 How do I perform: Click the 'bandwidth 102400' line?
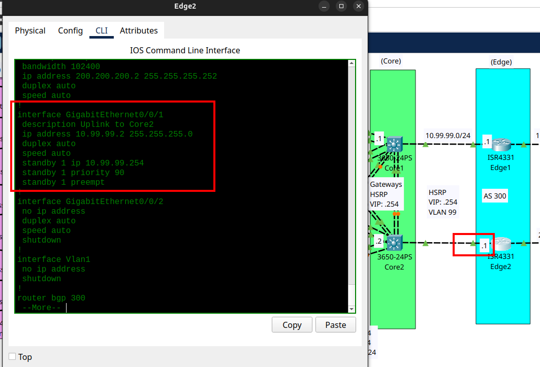61,66
